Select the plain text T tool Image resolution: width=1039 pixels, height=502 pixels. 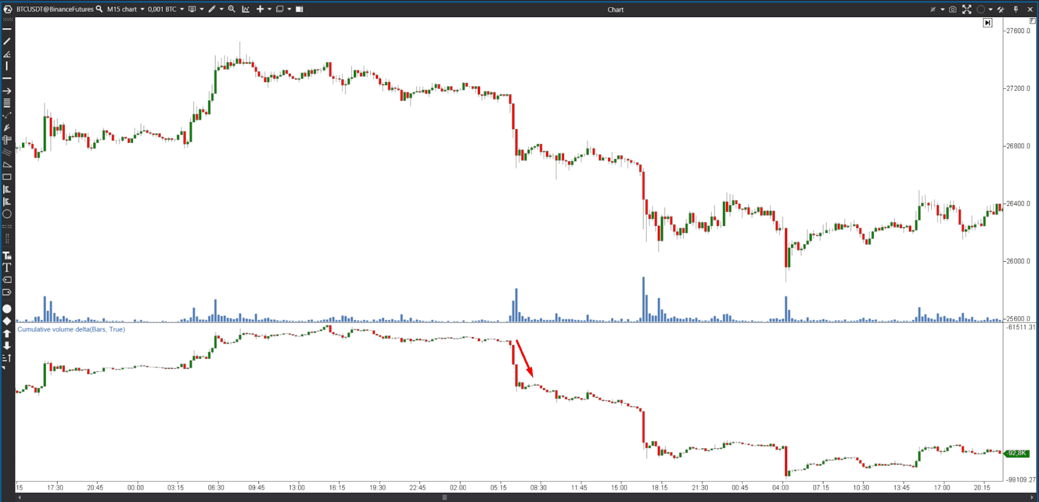click(7, 268)
